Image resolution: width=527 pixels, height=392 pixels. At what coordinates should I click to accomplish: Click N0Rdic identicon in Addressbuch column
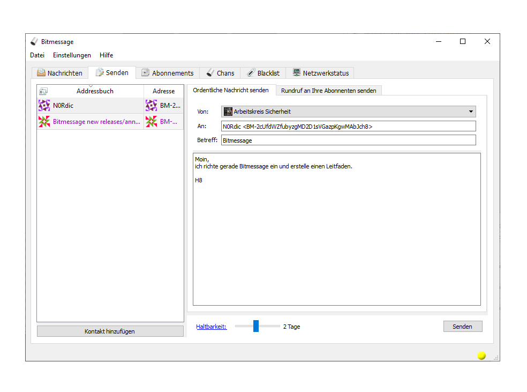pos(44,105)
